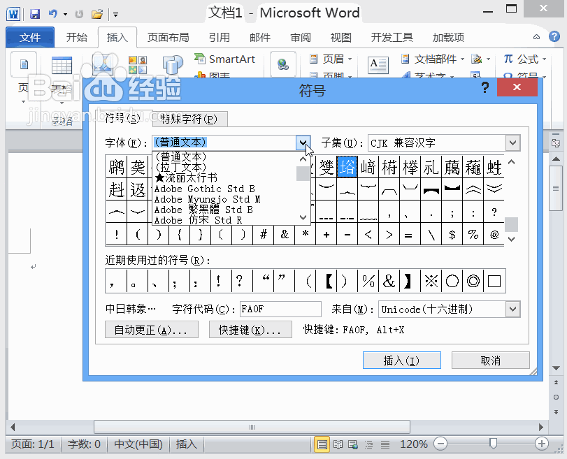Adjust the zoom slider handle
567x459 pixels.
tap(492, 444)
